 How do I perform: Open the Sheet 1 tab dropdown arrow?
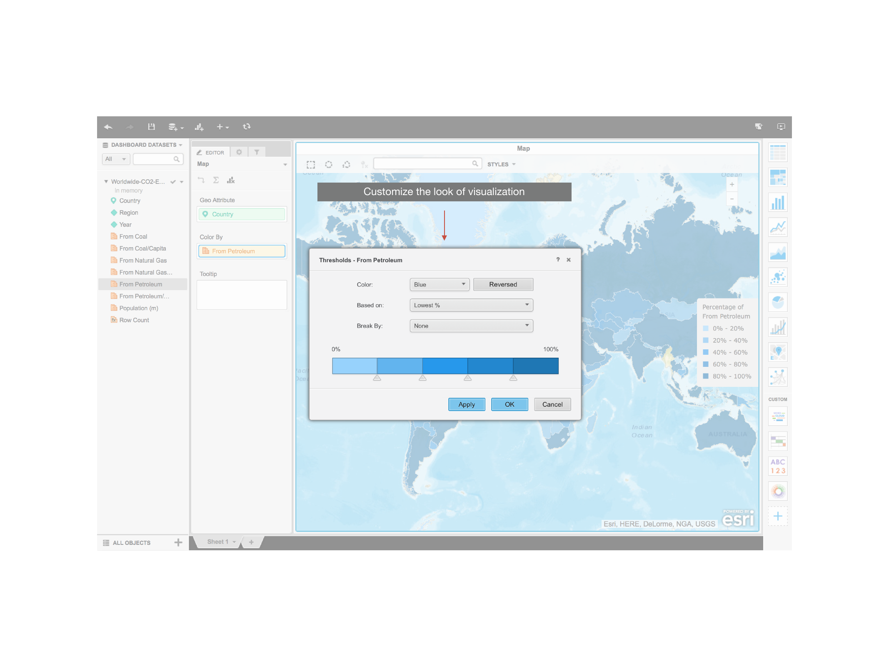[235, 542]
